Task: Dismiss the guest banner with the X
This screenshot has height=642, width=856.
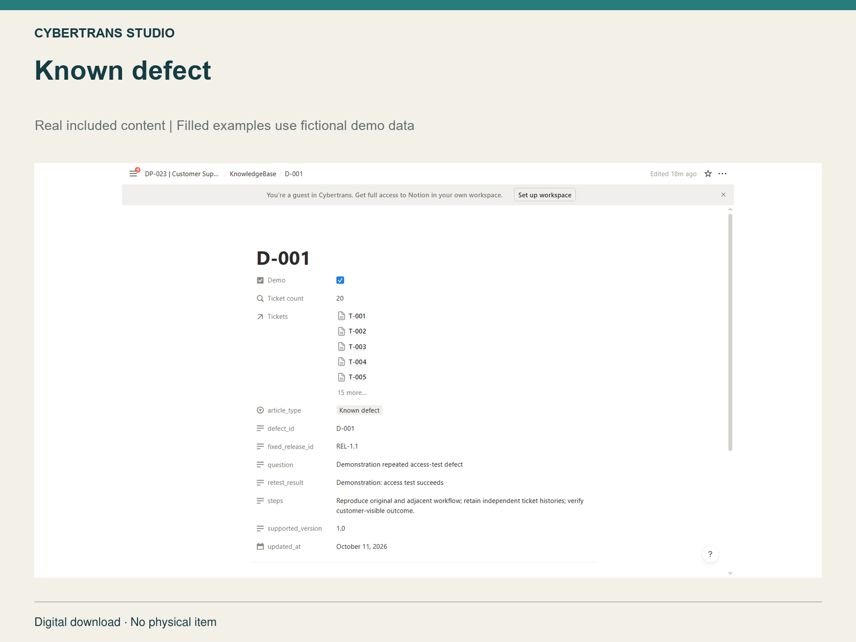Action: (723, 195)
